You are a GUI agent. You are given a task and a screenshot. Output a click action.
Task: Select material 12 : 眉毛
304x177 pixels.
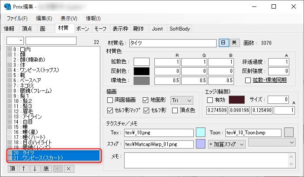pos(53,112)
